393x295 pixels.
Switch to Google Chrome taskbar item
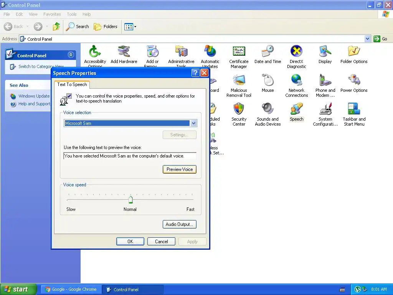pyautogui.click(x=71, y=289)
